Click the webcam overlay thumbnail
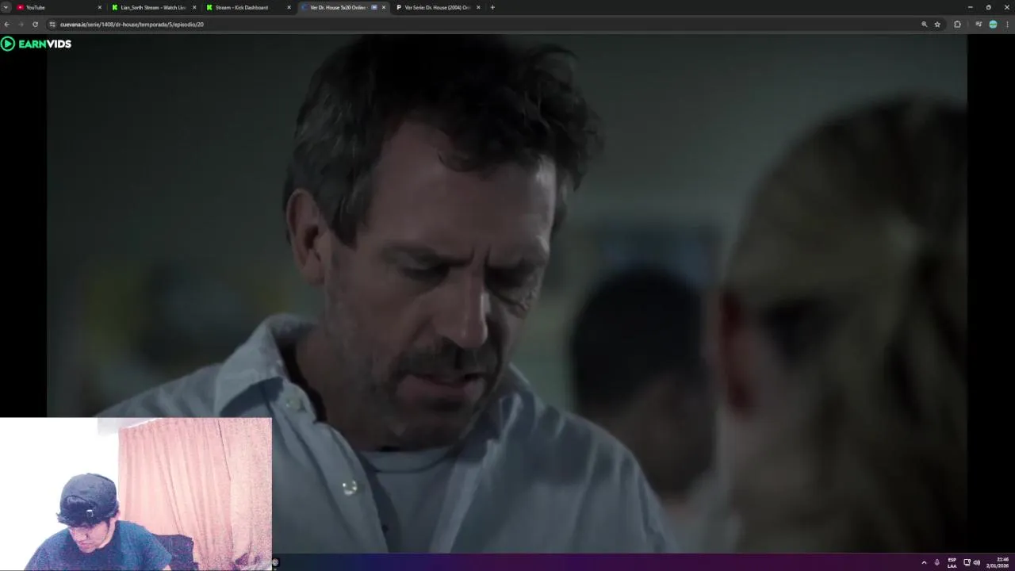This screenshot has width=1015, height=571. pyautogui.click(x=136, y=494)
